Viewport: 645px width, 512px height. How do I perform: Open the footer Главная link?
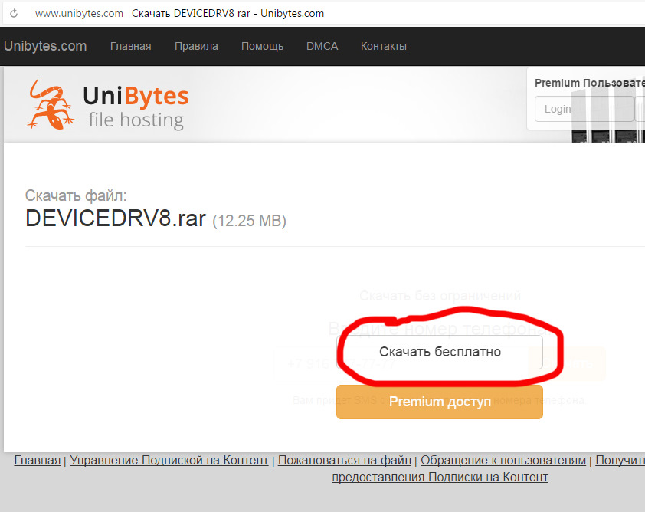point(38,460)
